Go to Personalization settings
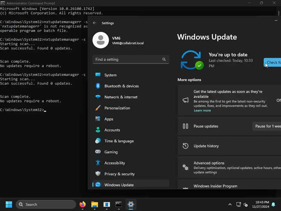This screenshot has width=281, height=211. (131, 108)
